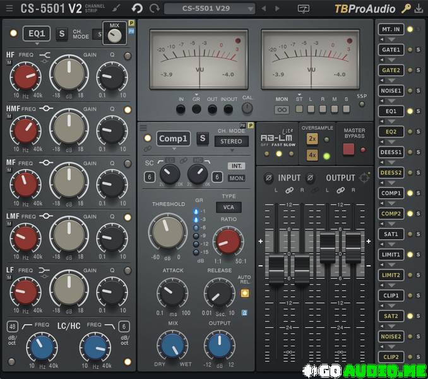Select the next preset arrow
Image resolution: width=428 pixels, height=379 pixels.
click(x=277, y=9)
